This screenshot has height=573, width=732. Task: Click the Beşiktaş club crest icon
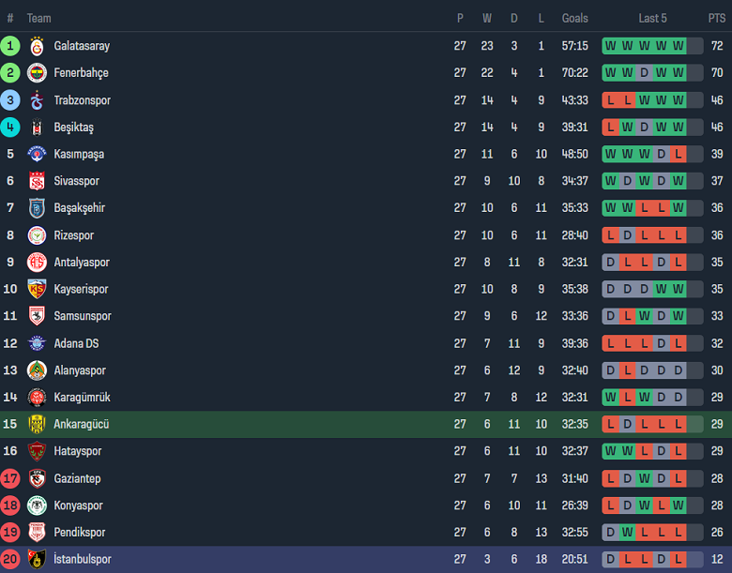pyautogui.click(x=37, y=128)
